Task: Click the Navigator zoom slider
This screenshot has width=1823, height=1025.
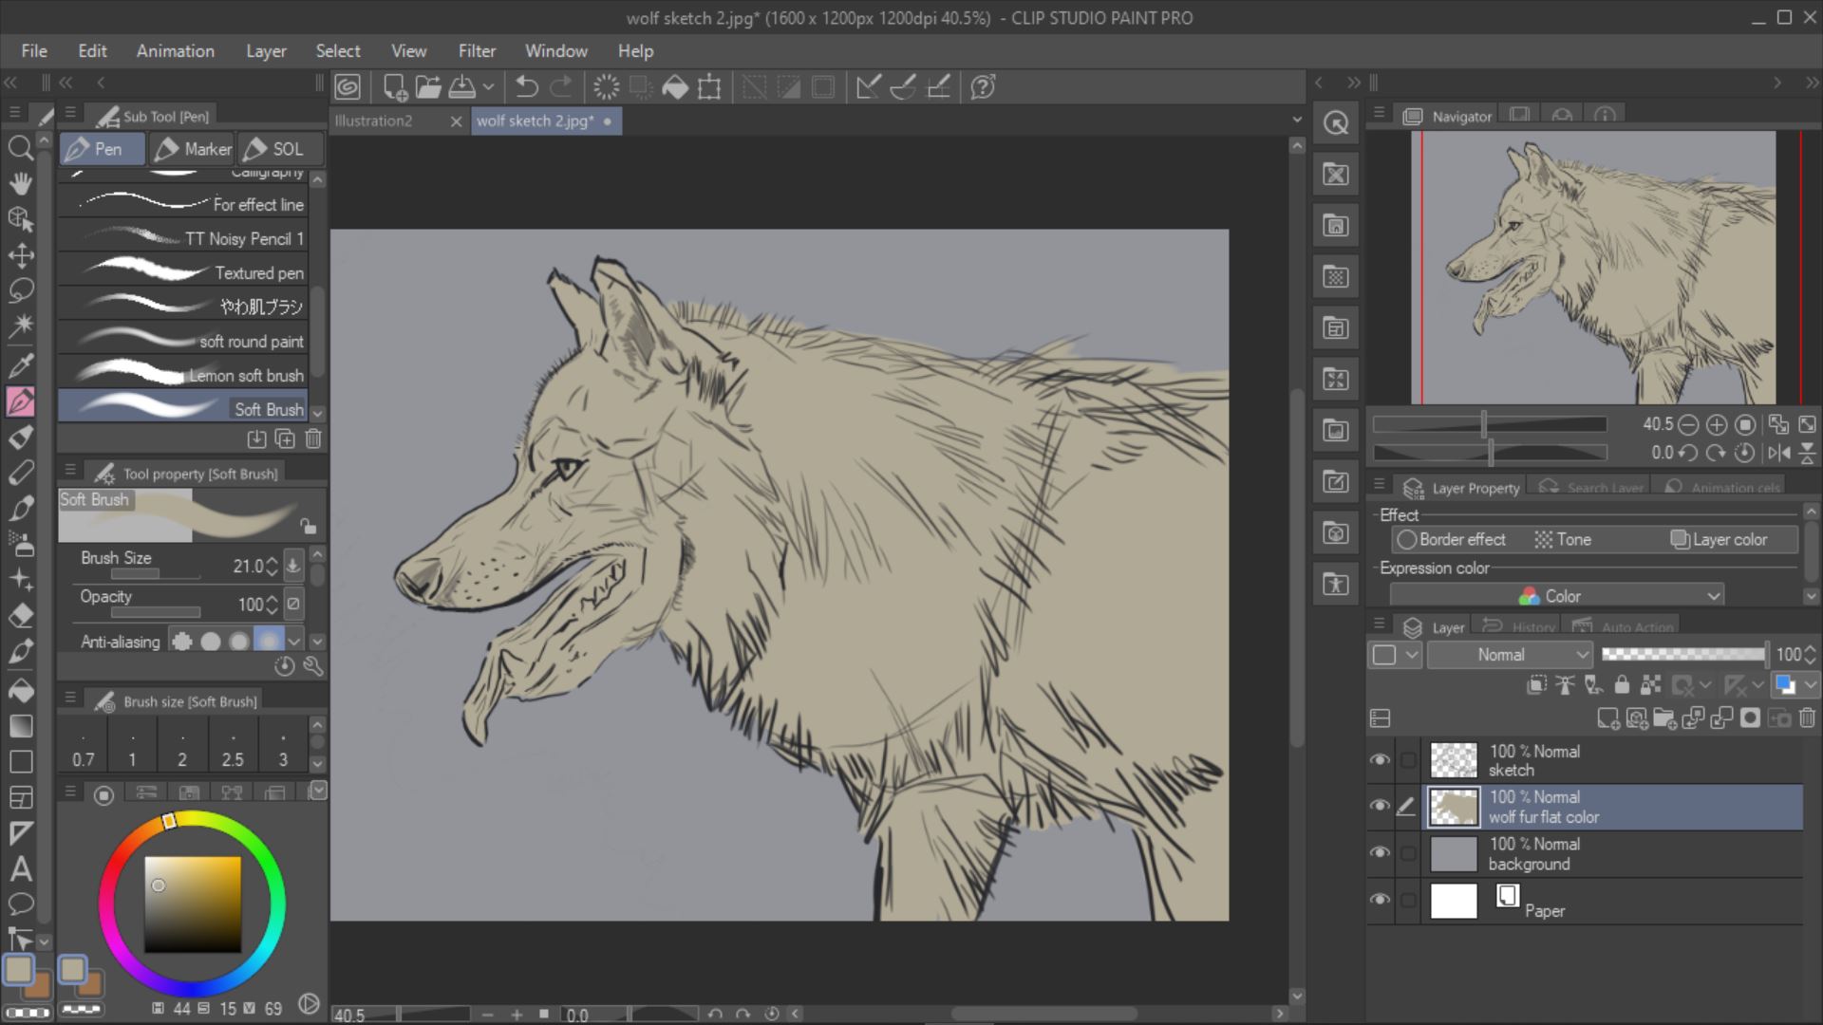Action: [x=1489, y=424]
